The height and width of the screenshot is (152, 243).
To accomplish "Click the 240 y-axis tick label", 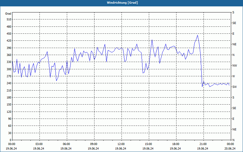I will pos(9,83).
